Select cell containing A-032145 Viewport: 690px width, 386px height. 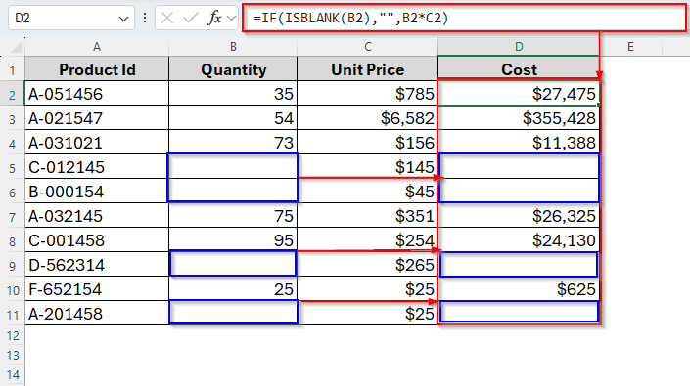point(97,216)
